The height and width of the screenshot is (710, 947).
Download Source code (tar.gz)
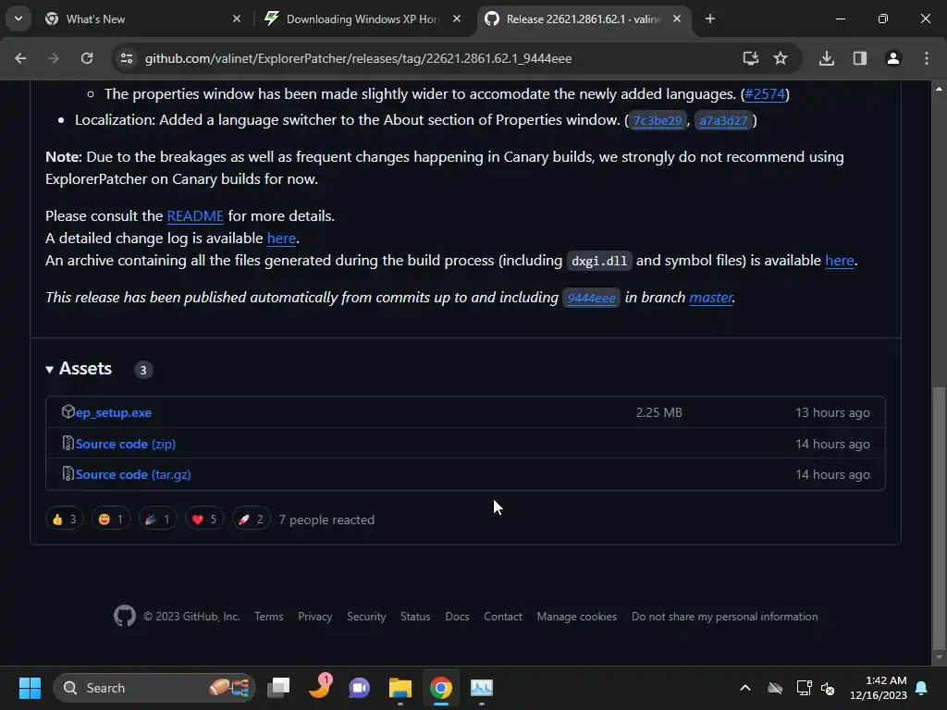(133, 474)
